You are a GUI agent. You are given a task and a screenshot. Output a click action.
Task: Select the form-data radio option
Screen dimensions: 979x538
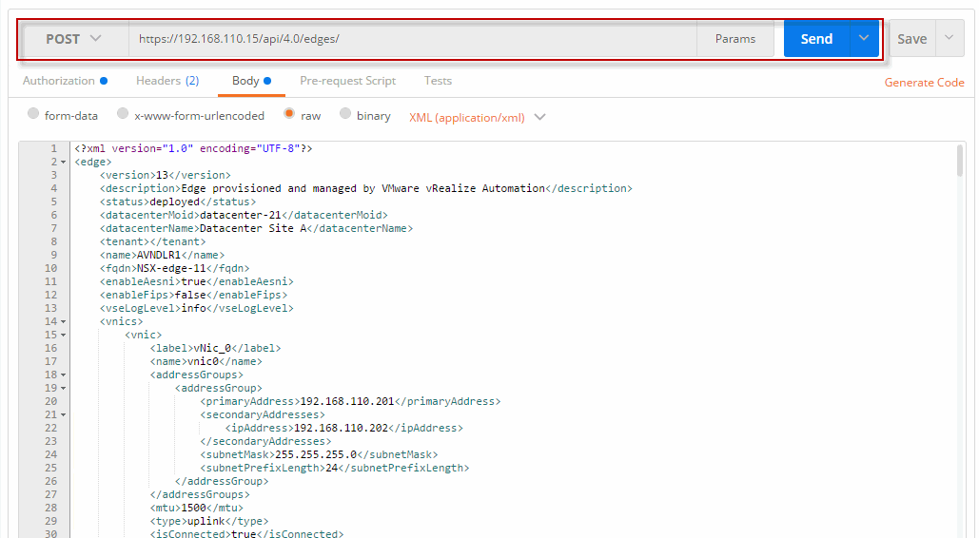click(33, 115)
